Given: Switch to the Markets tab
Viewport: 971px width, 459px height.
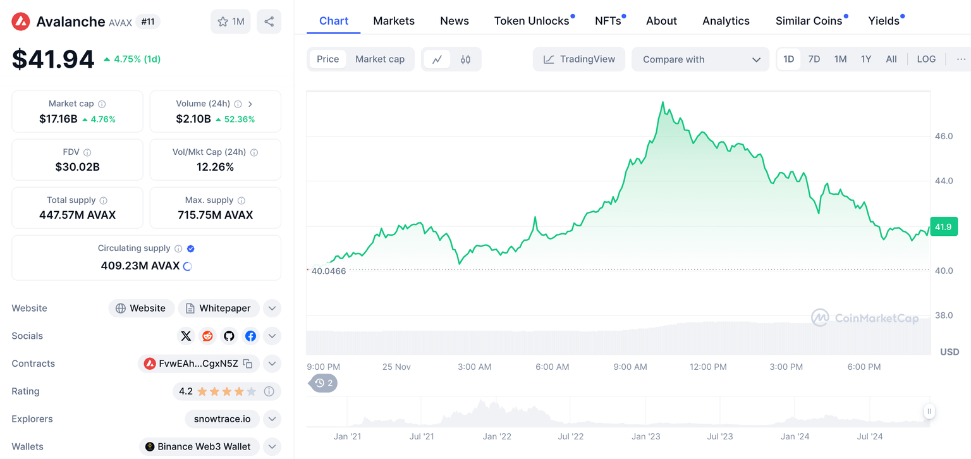Looking at the screenshot, I should tap(394, 21).
